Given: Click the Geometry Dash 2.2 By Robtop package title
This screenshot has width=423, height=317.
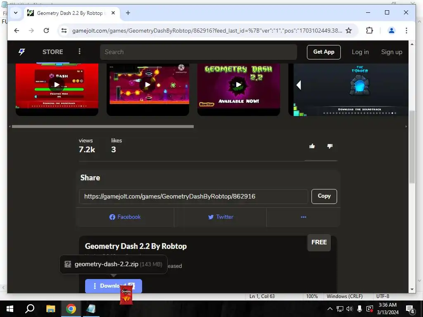Looking at the screenshot, I should pyautogui.click(x=135, y=246).
